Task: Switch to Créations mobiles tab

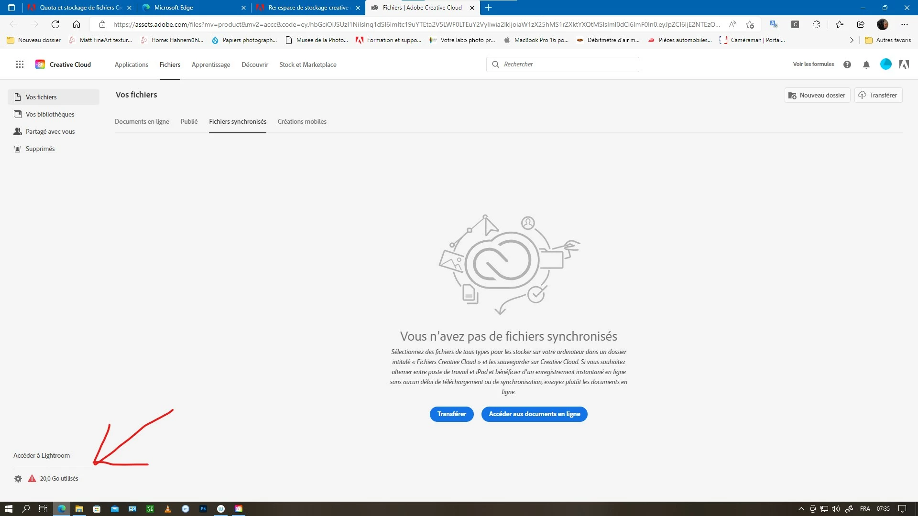Action: pyautogui.click(x=302, y=122)
